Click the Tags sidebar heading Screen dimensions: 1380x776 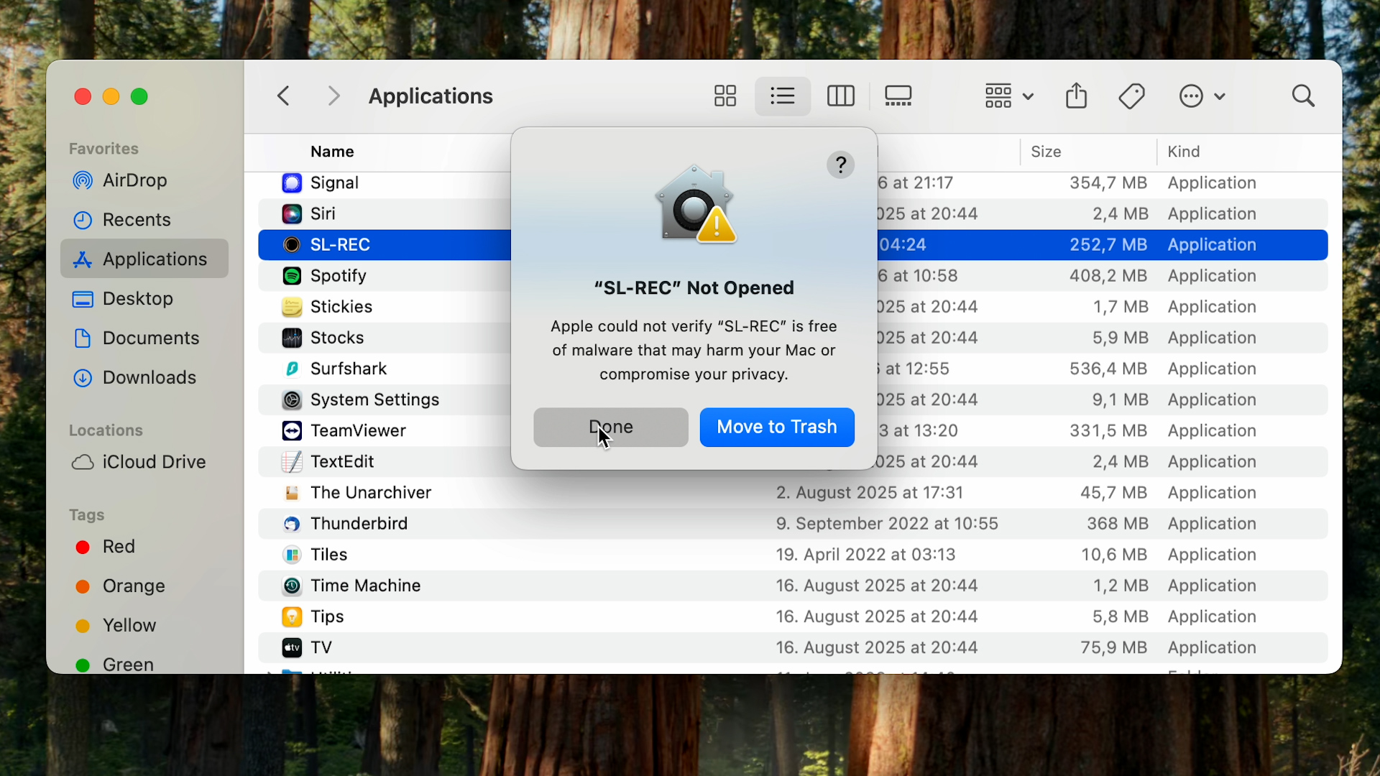[86, 515]
